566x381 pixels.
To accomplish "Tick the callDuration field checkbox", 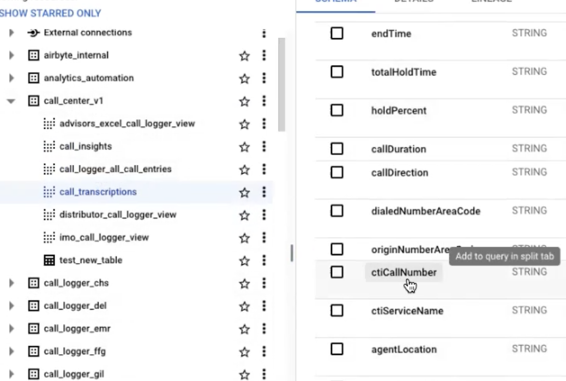I will click(337, 149).
